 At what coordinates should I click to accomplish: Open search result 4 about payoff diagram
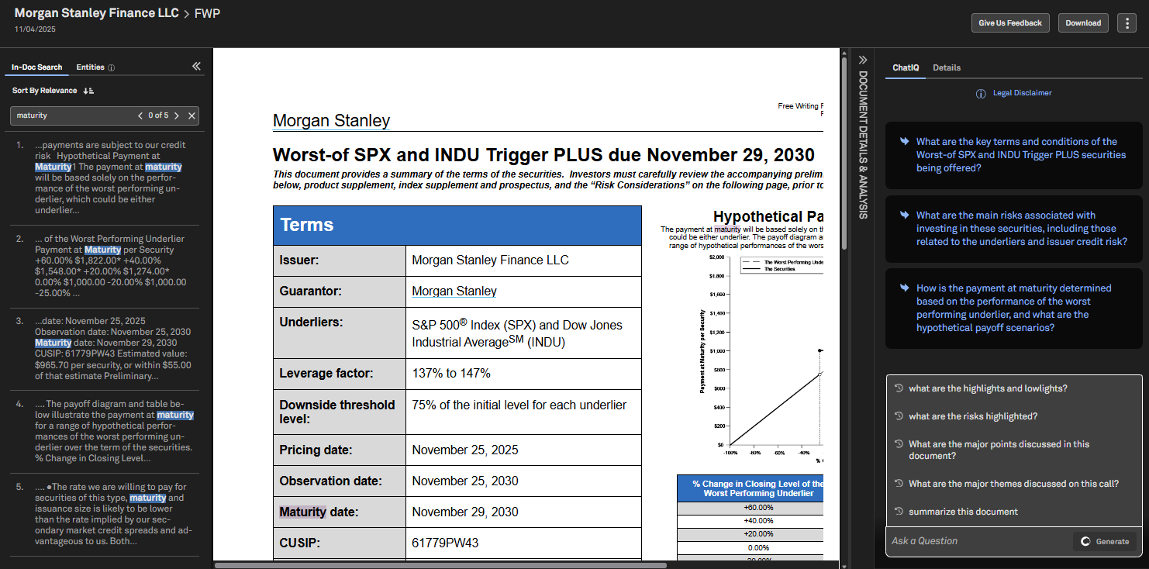pyautogui.click(x=104, y=431)
